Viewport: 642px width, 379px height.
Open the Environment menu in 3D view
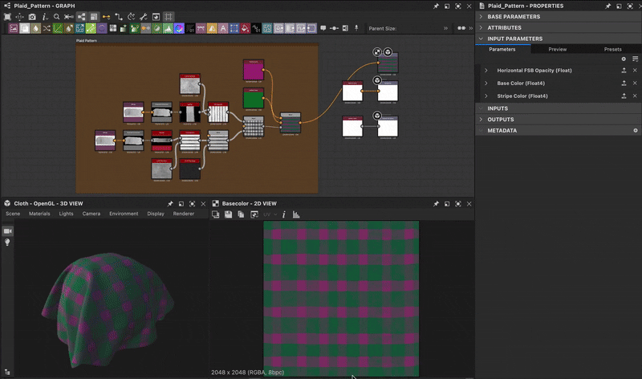click(124, 214)
